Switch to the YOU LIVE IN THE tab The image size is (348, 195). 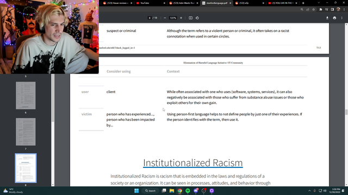coord(283,3)
